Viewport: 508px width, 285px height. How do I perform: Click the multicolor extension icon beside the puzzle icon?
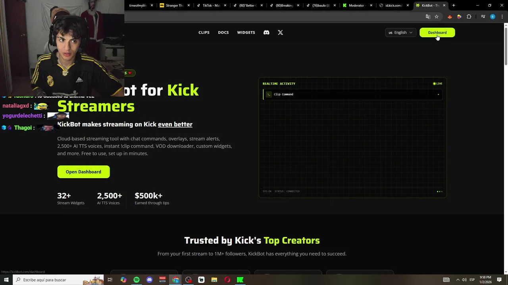pyautogui.click(x=459, y=17)
